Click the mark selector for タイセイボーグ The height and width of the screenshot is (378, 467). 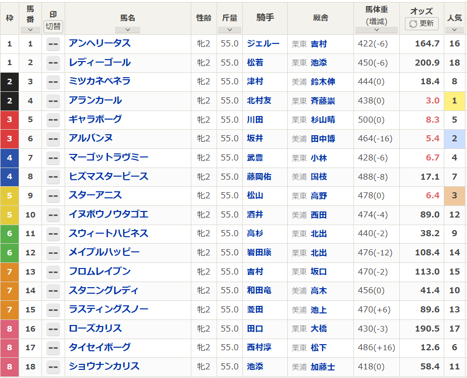[53, 347]
